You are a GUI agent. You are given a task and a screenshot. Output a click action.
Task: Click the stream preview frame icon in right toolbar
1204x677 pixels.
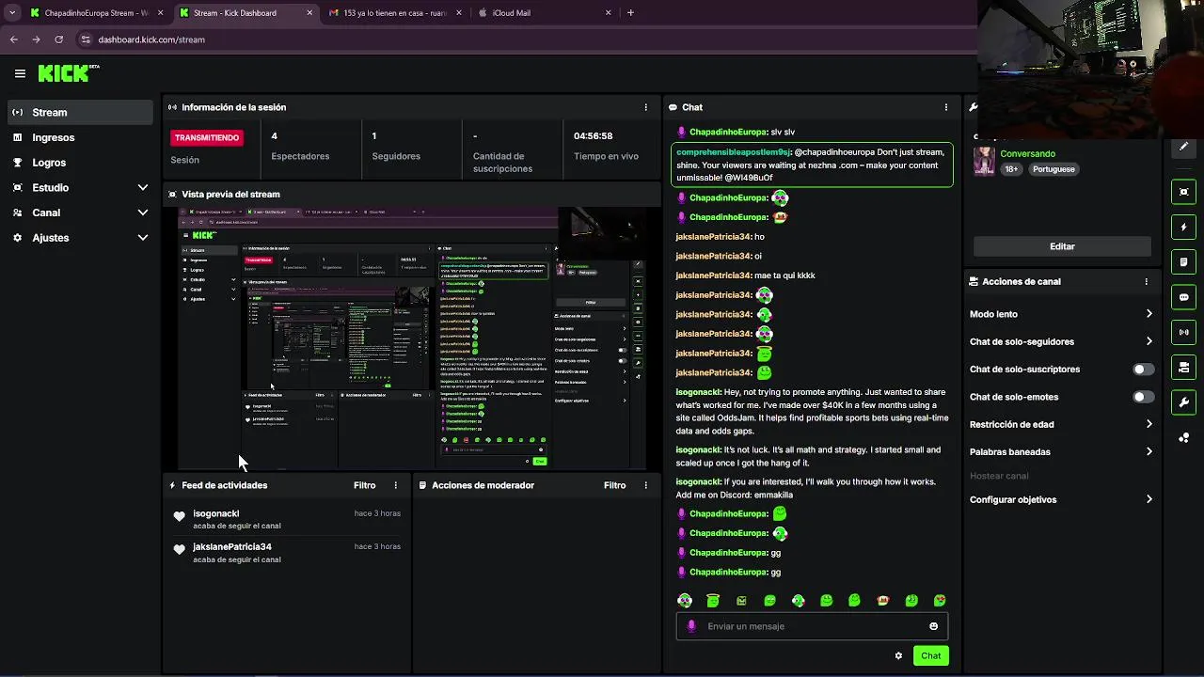pyautogui.click(x=1183, y=192)
